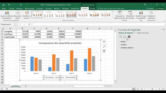Viewport: 166px width, 93px height.
Task: Collapse the ribbon with the chevron
Action: point(164,20)
